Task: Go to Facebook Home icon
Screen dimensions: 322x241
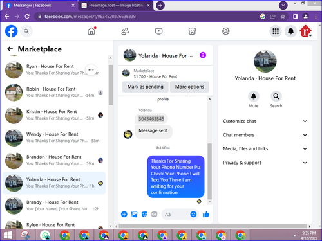Action: (91, 31)
